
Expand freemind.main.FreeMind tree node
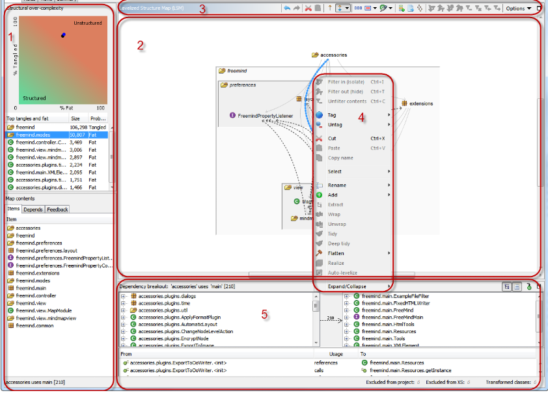point(346,310)
